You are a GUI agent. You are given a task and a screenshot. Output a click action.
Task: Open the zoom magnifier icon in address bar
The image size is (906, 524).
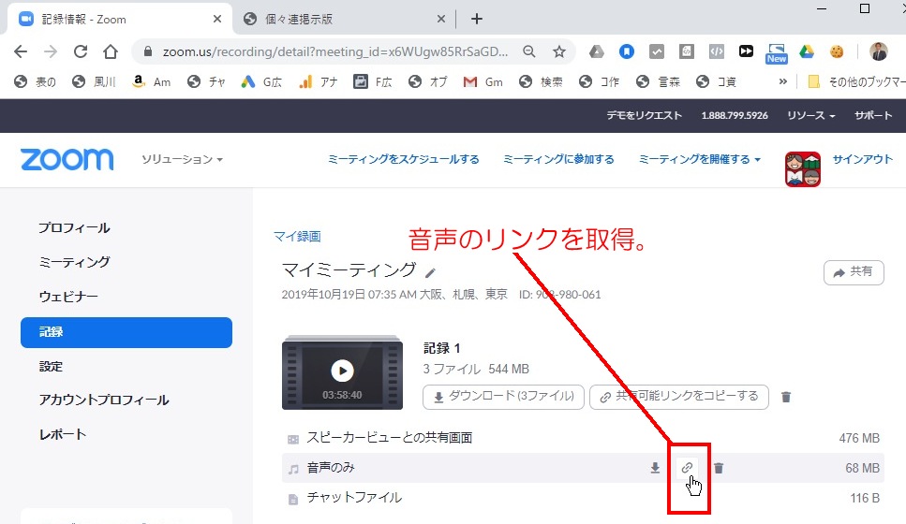click(528, 52)
